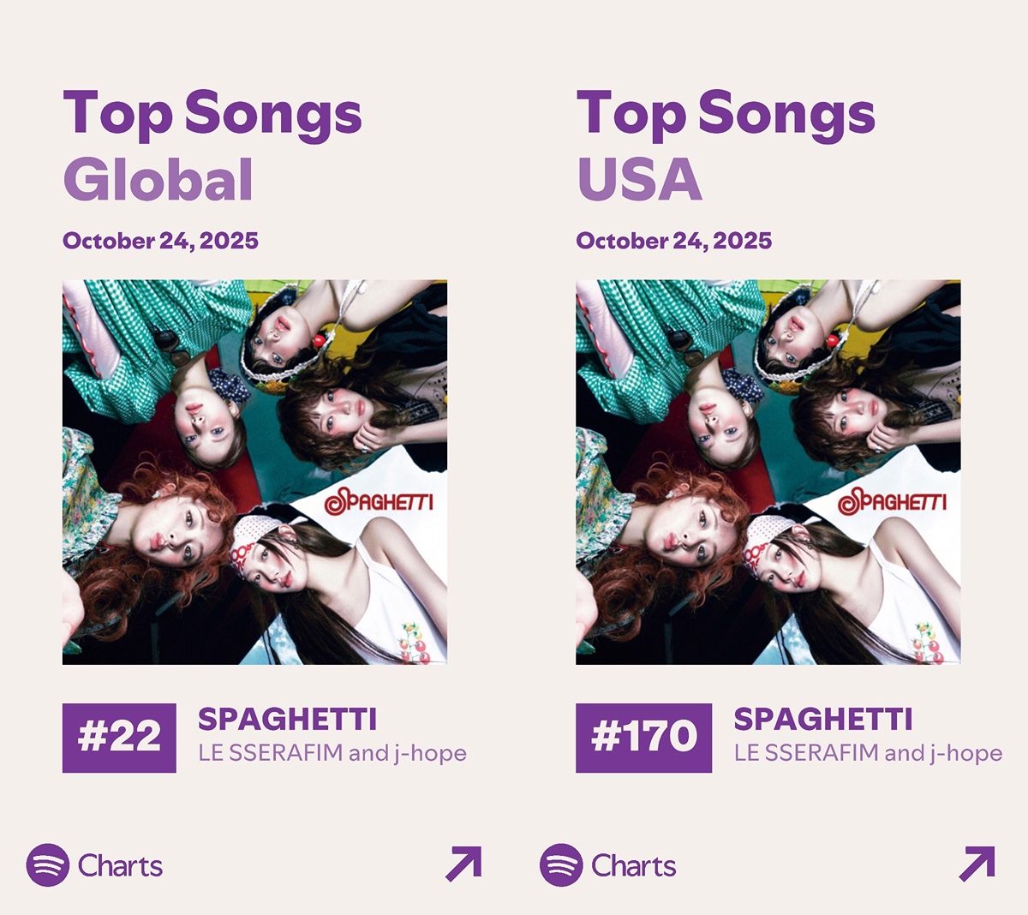Click the October 24, 2025 date under USA

673,241
